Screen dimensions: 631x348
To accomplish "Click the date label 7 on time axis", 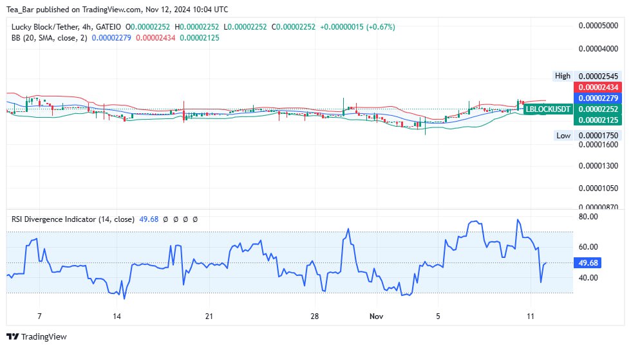I will [x=39, y=316].
